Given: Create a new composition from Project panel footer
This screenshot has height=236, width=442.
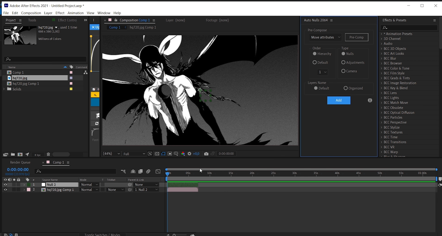Looking at the screenshot, I should pyautogui.click(x=20, y=154).
